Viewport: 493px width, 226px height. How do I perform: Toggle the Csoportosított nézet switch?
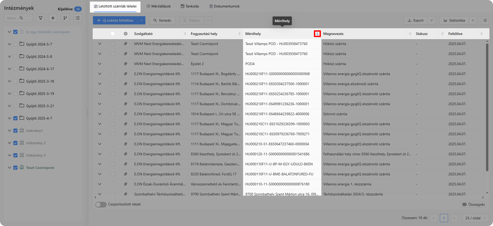click(x=101, y=204)
